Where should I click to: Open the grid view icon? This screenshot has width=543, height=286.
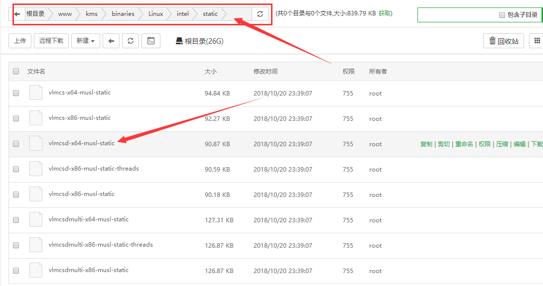tap(537, 41)
